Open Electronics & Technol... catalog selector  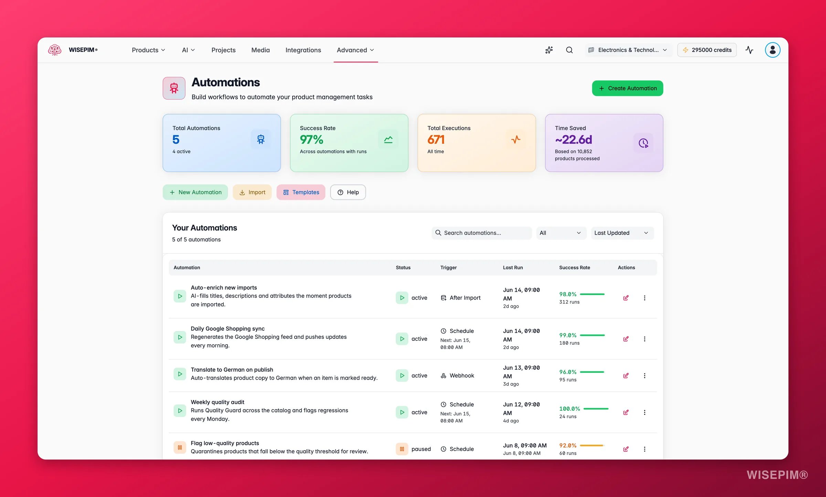(x=628, y=50)
